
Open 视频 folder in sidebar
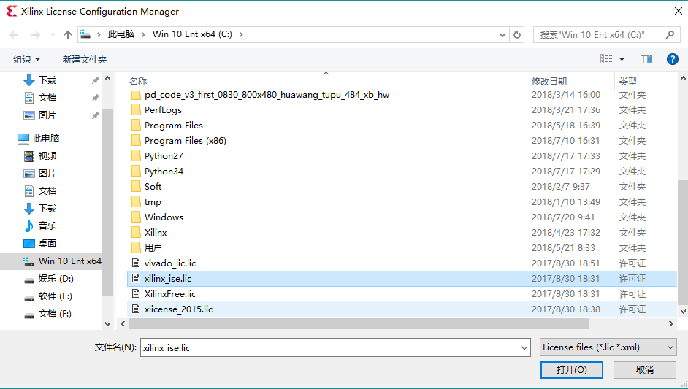pos(47,155)
